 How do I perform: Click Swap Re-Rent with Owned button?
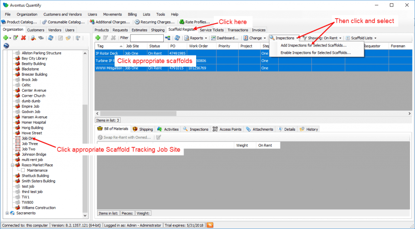tap(124, 137)
